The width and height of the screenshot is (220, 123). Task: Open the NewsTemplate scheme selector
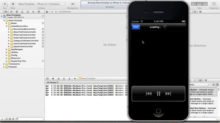click(26, 4)
